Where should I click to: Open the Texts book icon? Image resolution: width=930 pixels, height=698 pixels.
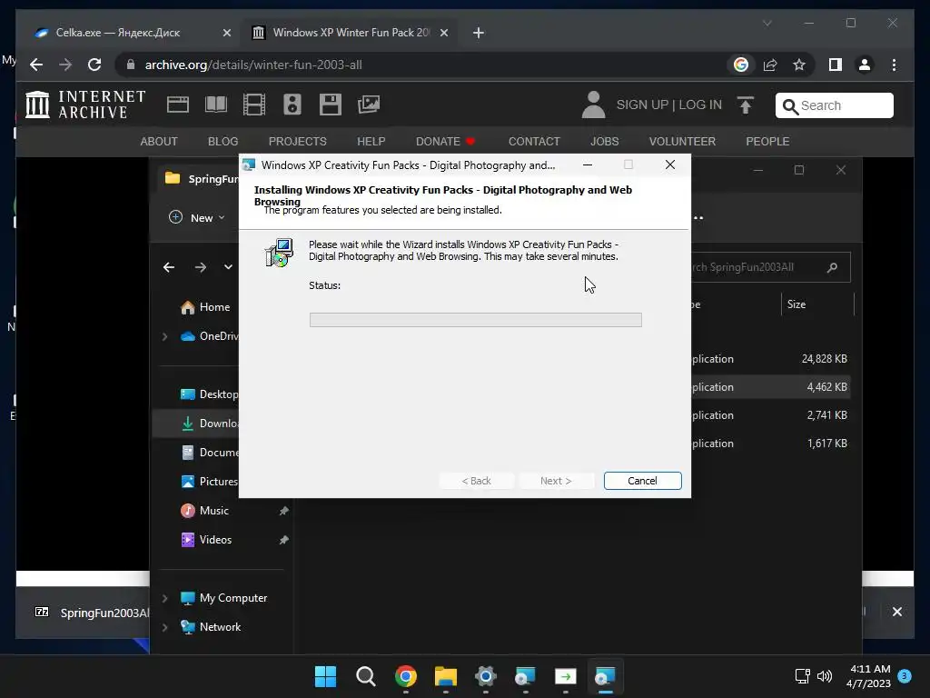tap(216, 105)
